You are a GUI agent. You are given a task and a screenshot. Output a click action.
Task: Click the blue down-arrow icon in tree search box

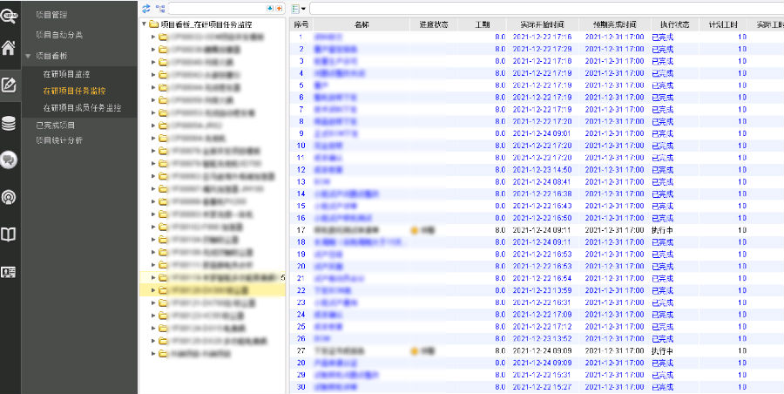coord(270,9)
